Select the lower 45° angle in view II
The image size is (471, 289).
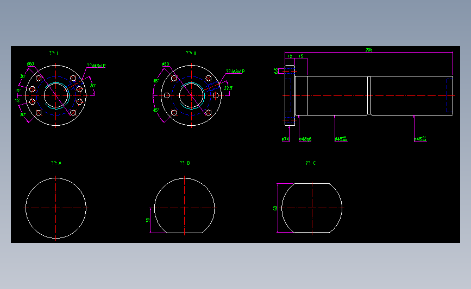156,110
